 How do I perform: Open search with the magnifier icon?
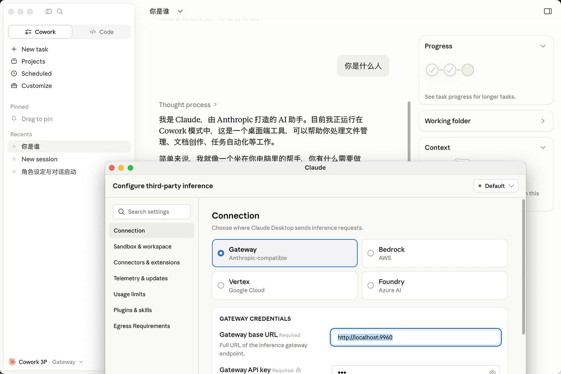click(x=60, y=11)
